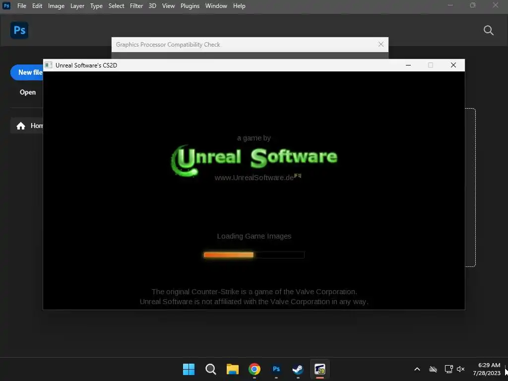Viewport: 508px width, 381px height.
Task: Open Windows taskbar search
Action: point(210,369)
